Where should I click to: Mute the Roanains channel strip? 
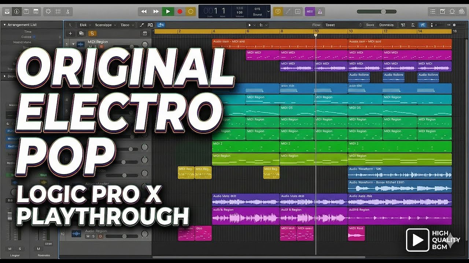38,249
